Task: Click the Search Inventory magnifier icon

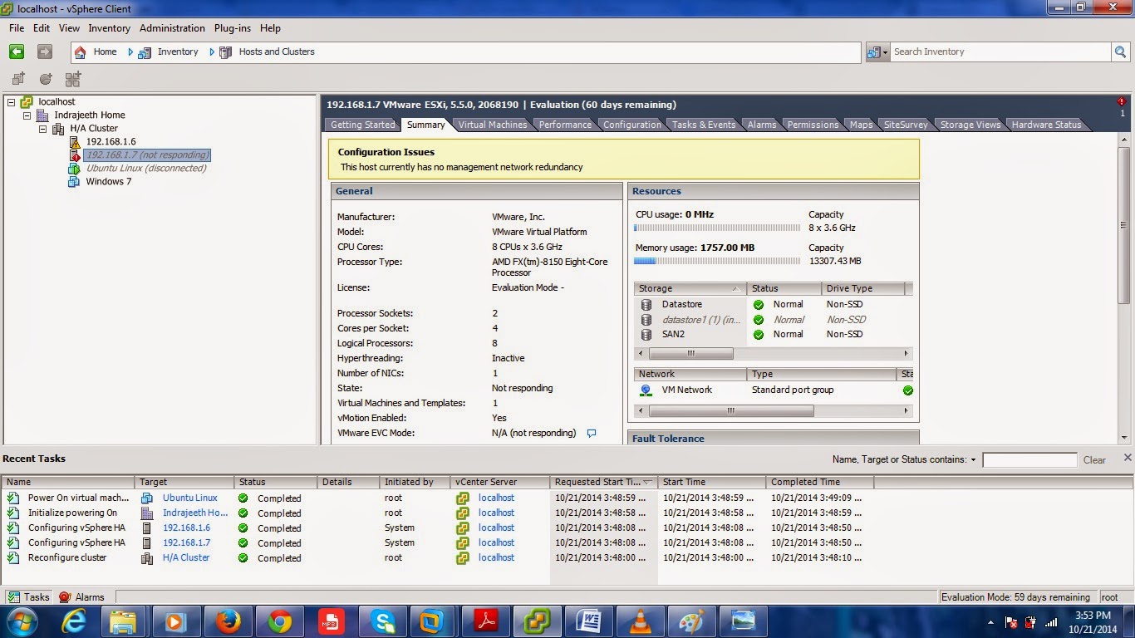Action: 1119,52
